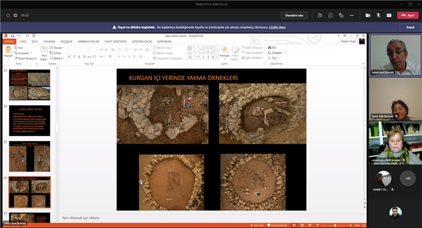Select slide 24 thumbnail

point(30,120)
